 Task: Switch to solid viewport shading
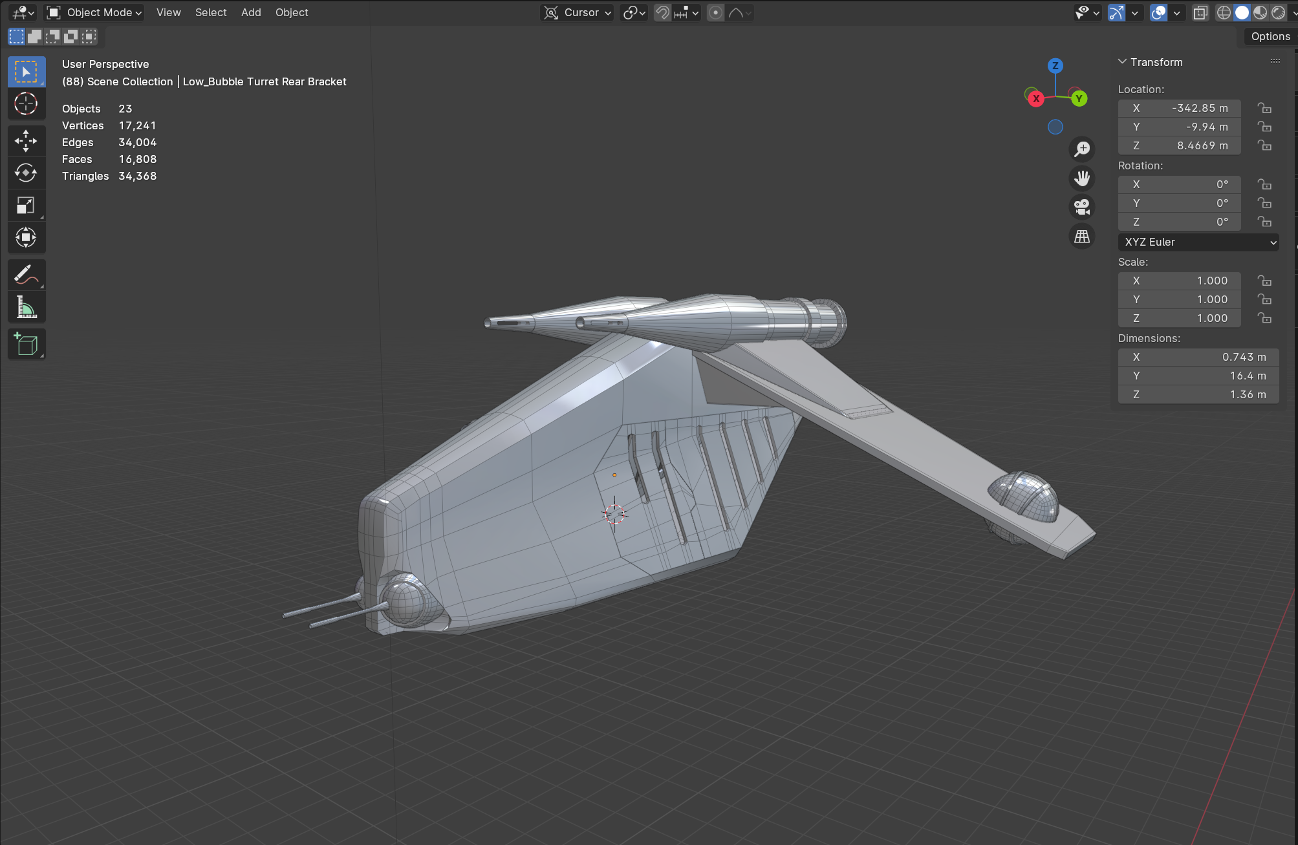point(1242,13)
